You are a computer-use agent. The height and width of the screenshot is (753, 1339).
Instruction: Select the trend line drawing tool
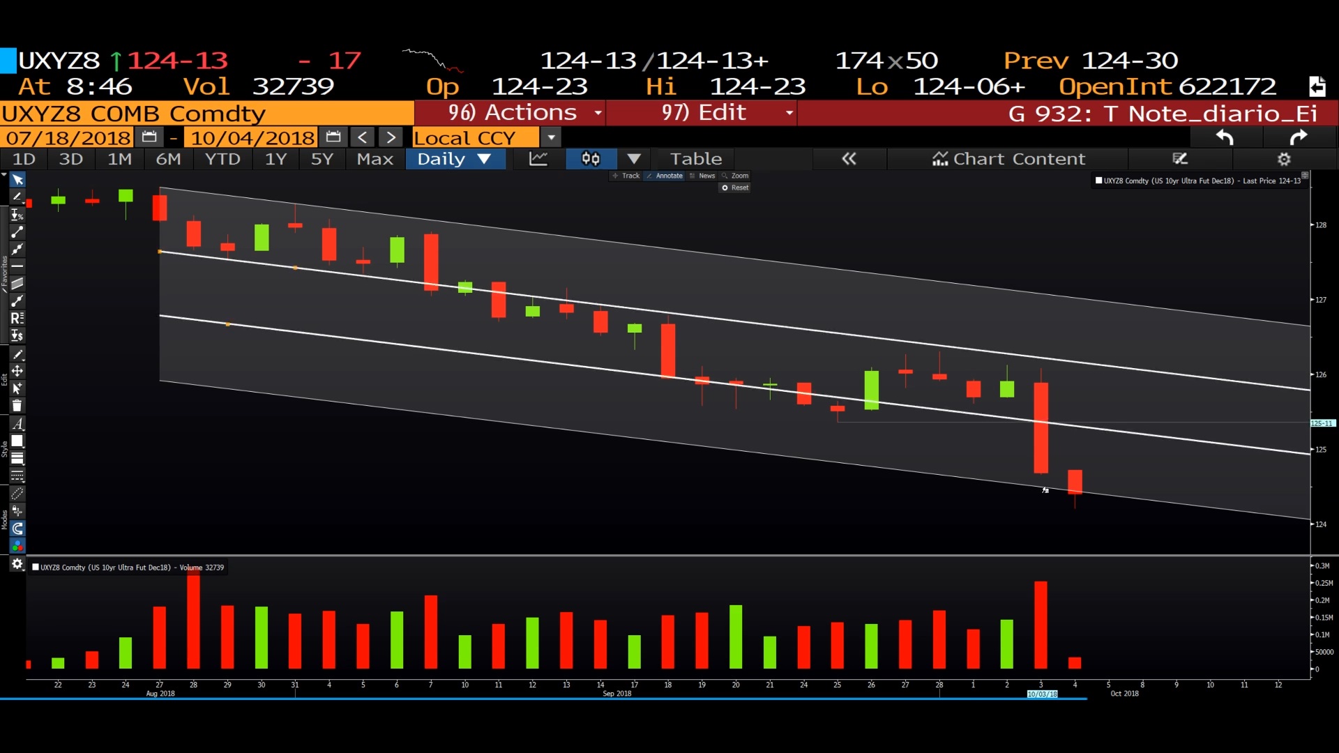coord(17,232)
